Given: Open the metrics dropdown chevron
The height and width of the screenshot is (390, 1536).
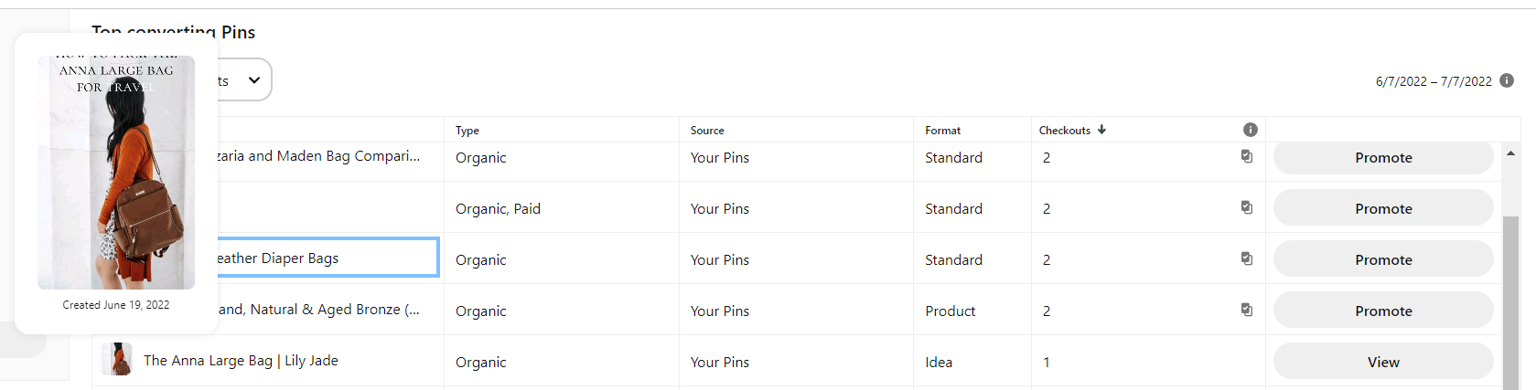Looking at the screenshot, I should click(x=254, y=80).
